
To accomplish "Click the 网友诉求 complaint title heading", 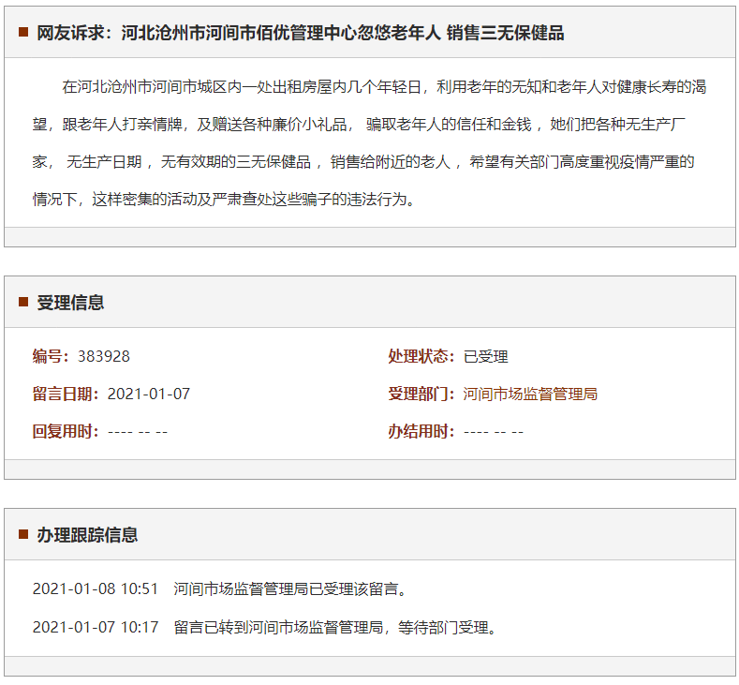I will point(301,33).
